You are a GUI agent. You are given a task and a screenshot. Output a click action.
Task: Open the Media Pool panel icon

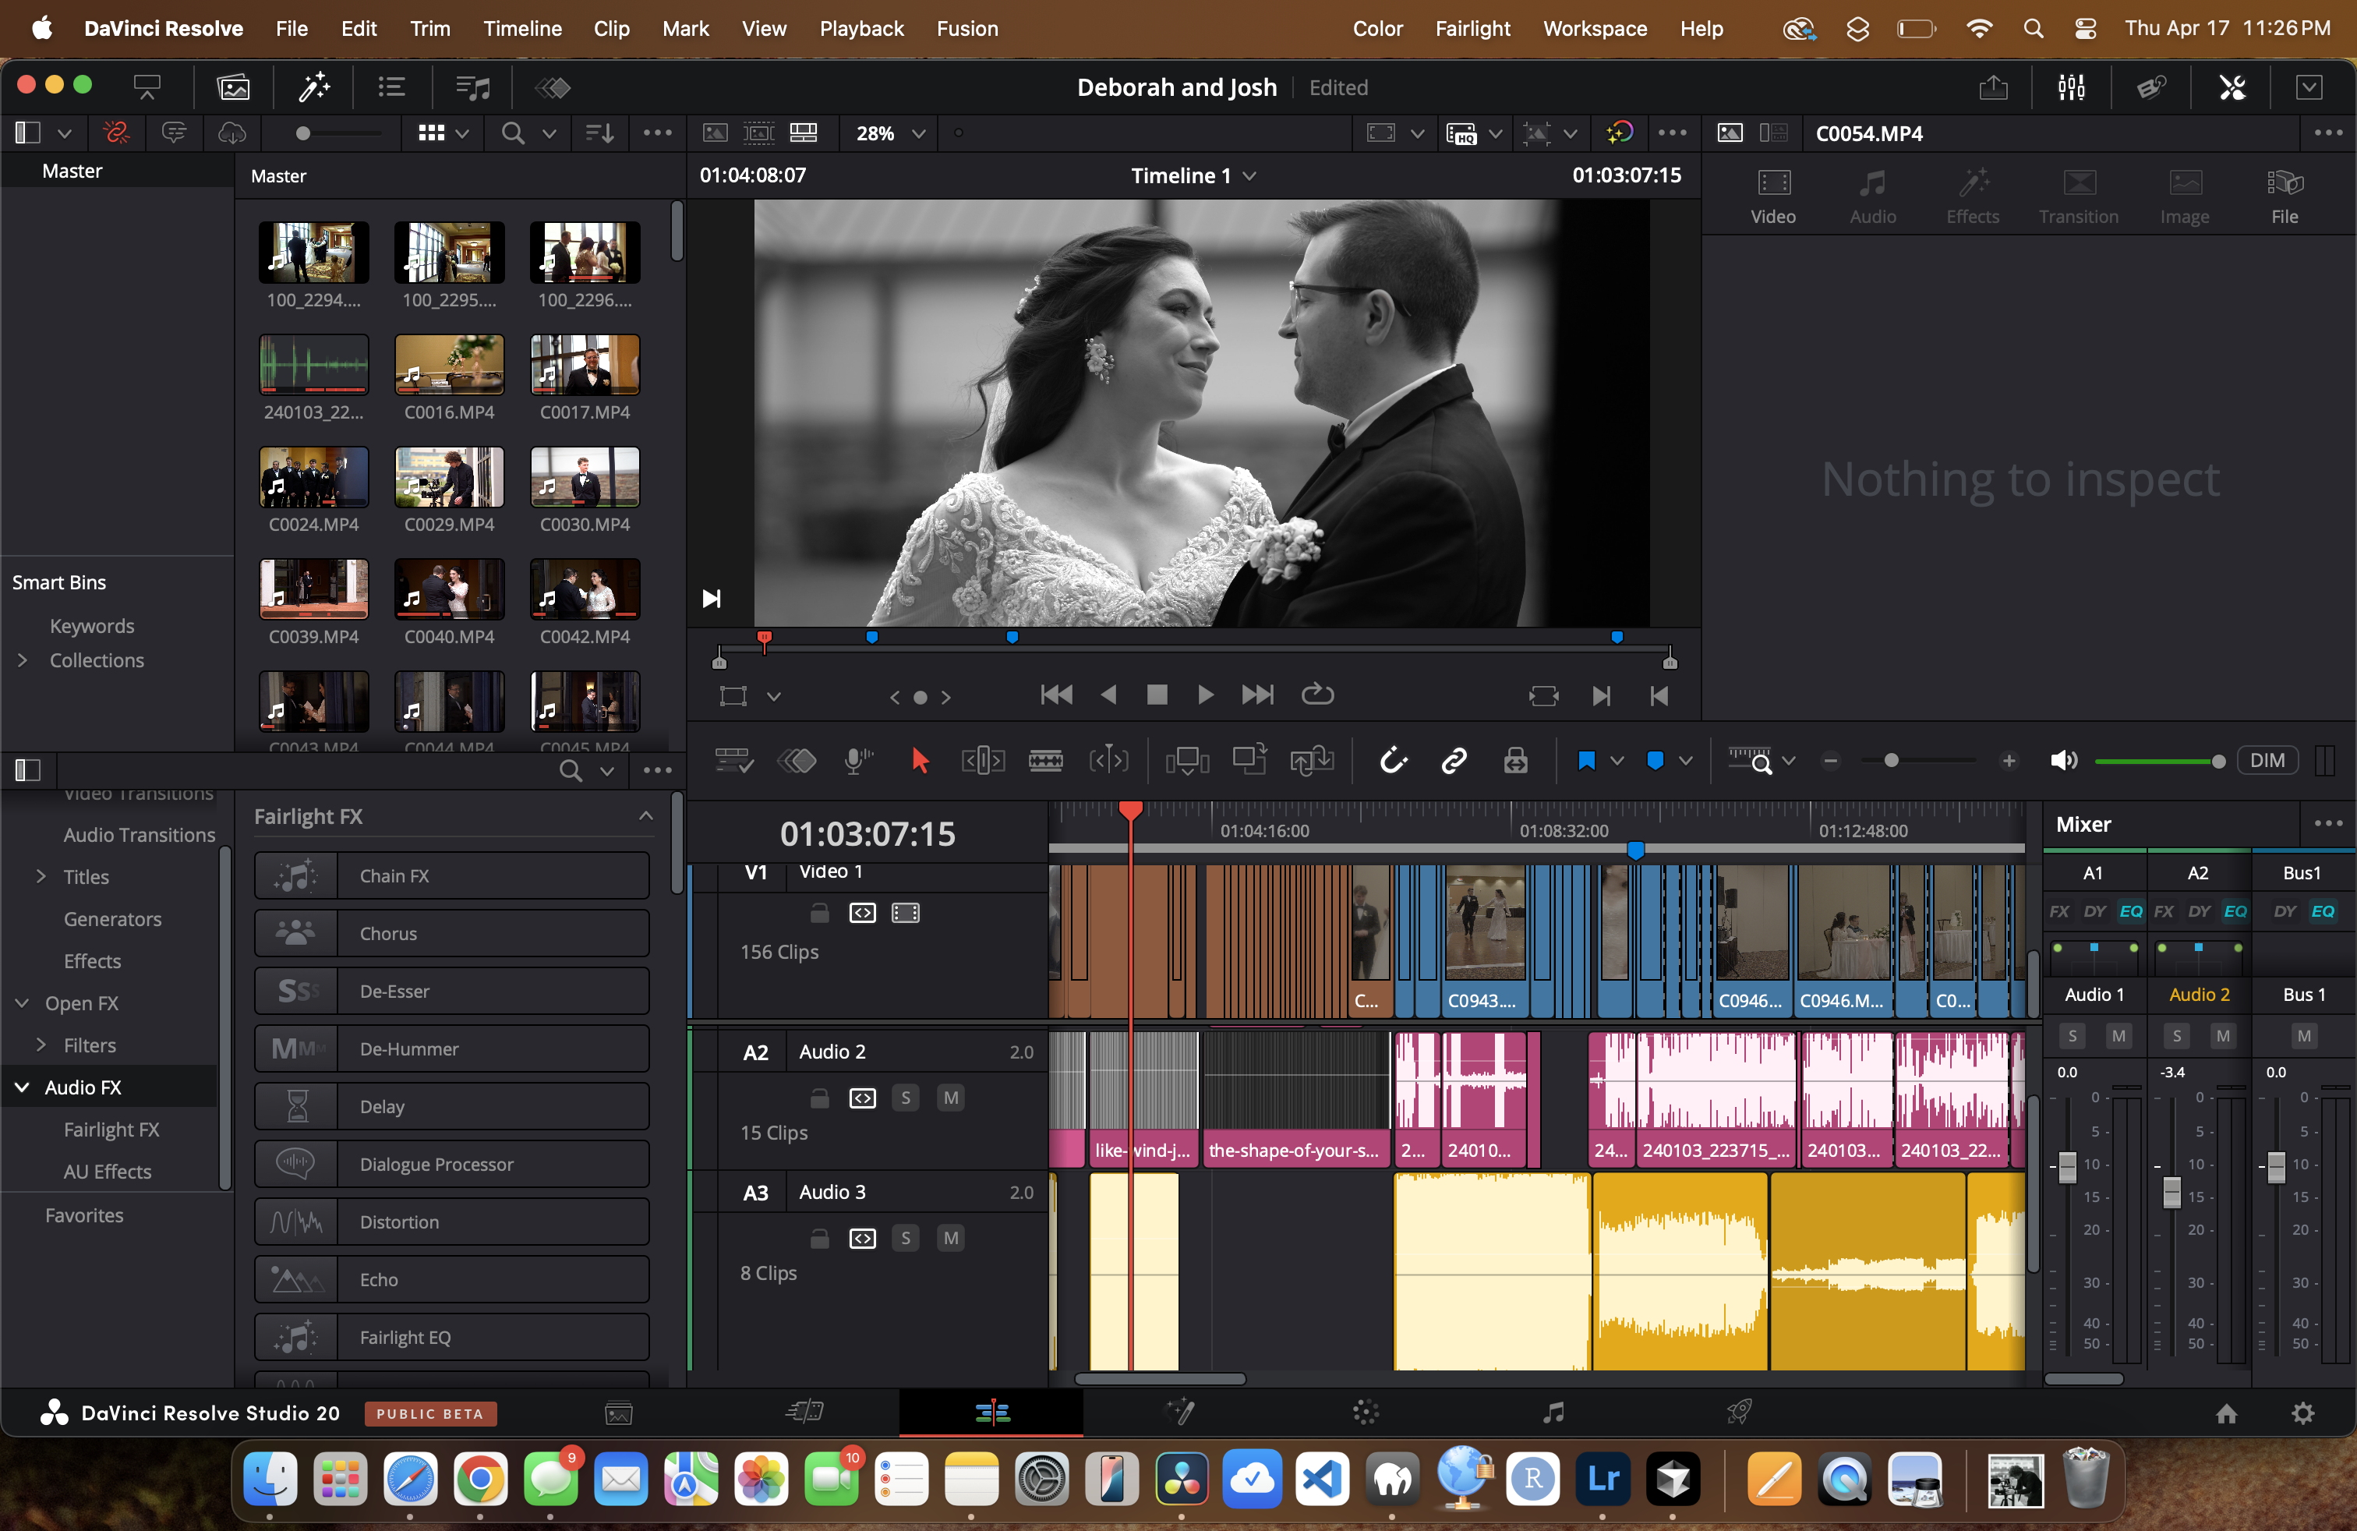tap(234, 88)
